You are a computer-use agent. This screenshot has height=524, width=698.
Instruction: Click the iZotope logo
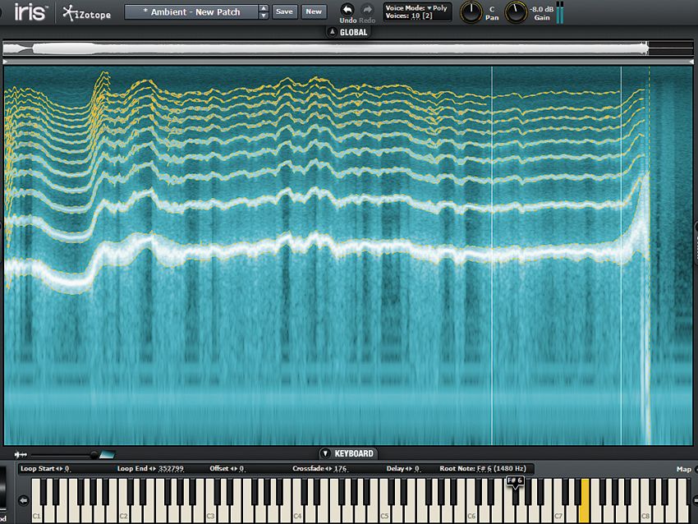coord(86,13)
